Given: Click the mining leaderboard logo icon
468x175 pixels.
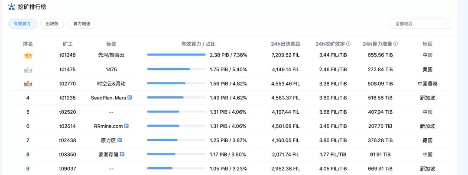Looking at the screenshot, I should (x=11, y=6).
